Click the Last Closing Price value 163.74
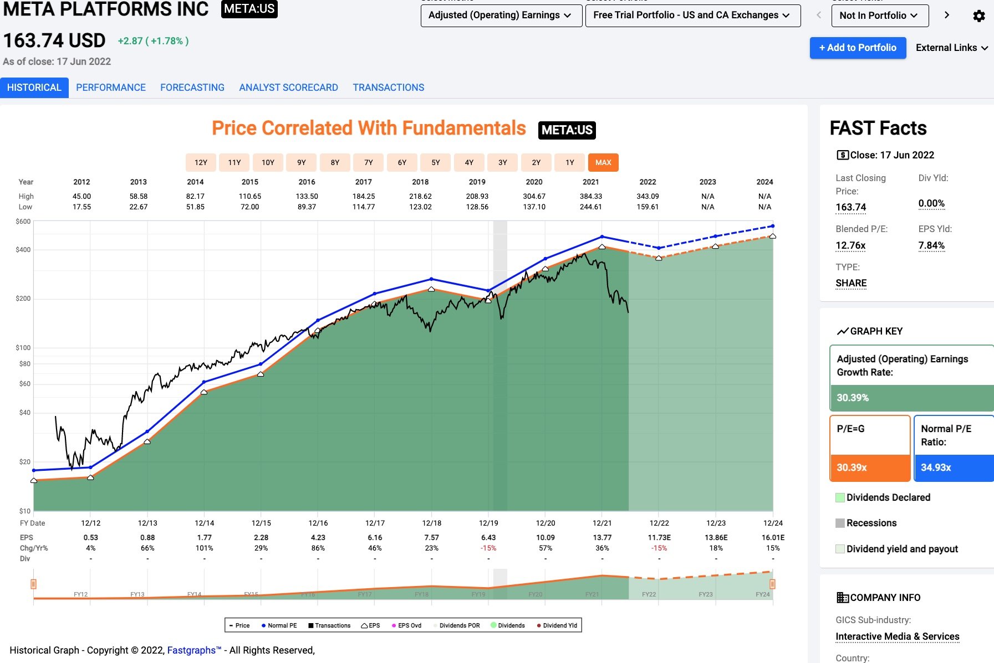The image size is (994, 663). (851, 207)
